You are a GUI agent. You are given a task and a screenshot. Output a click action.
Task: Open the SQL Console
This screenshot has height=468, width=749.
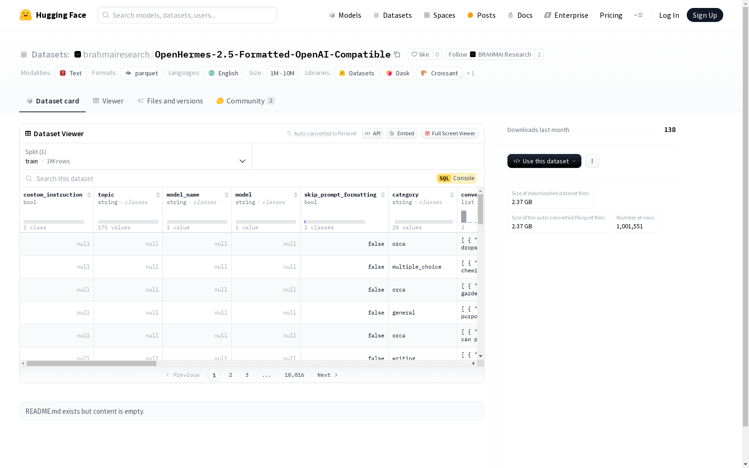[456, 178]
